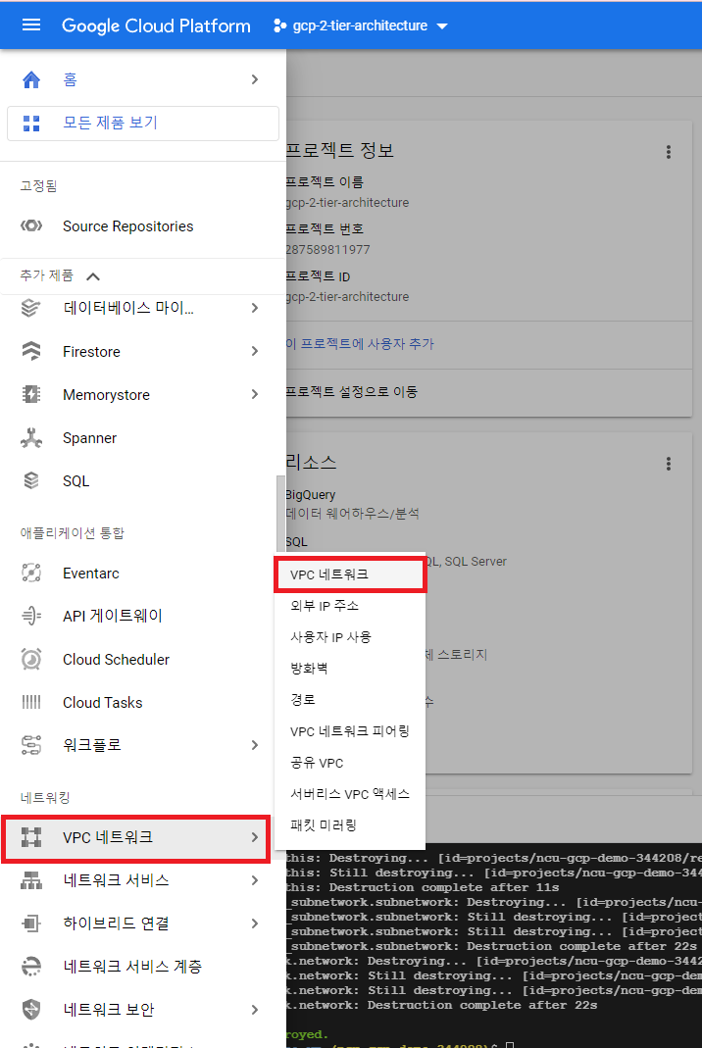
Task: Click the 워크플로 icon
Action: point(31,744)
